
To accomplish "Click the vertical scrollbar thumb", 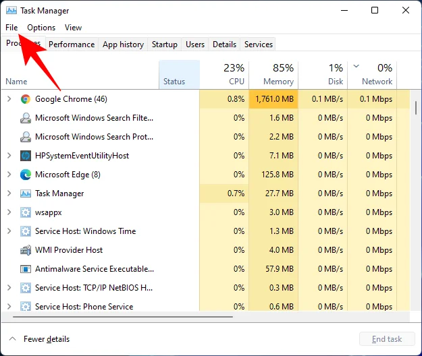I will click(416, 108).
